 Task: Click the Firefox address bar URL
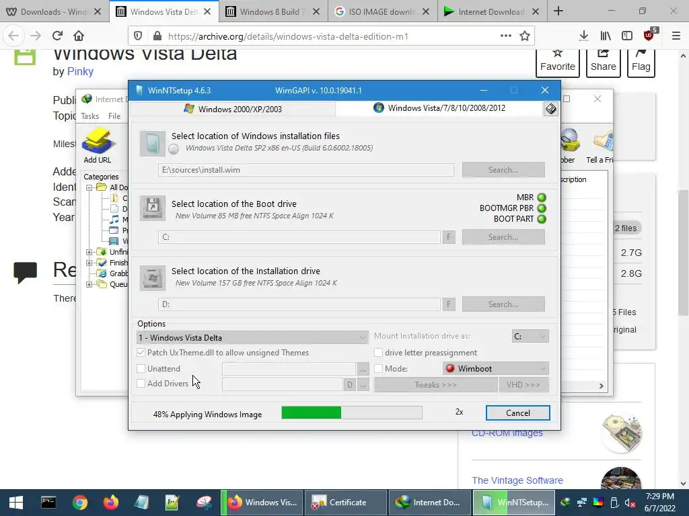tap(288, 36)
